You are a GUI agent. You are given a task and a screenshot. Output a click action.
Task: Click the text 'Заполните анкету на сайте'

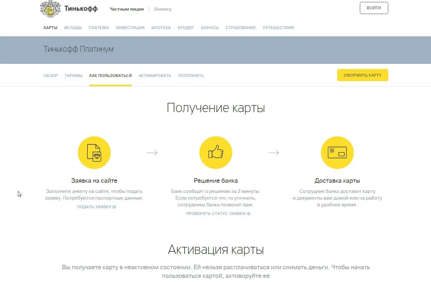(77, 191)
